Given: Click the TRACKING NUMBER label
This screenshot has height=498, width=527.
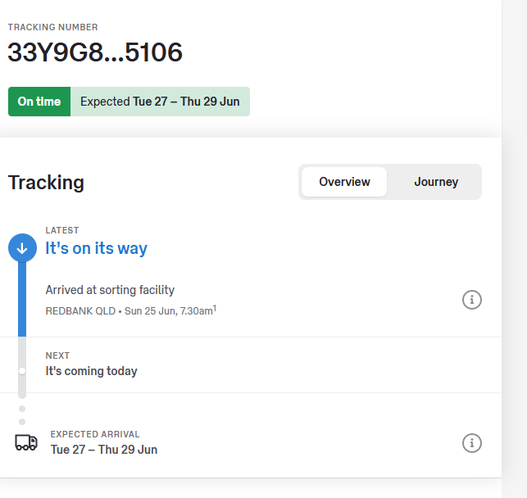Looking at the screenshot, I should (x=52, y=27).
